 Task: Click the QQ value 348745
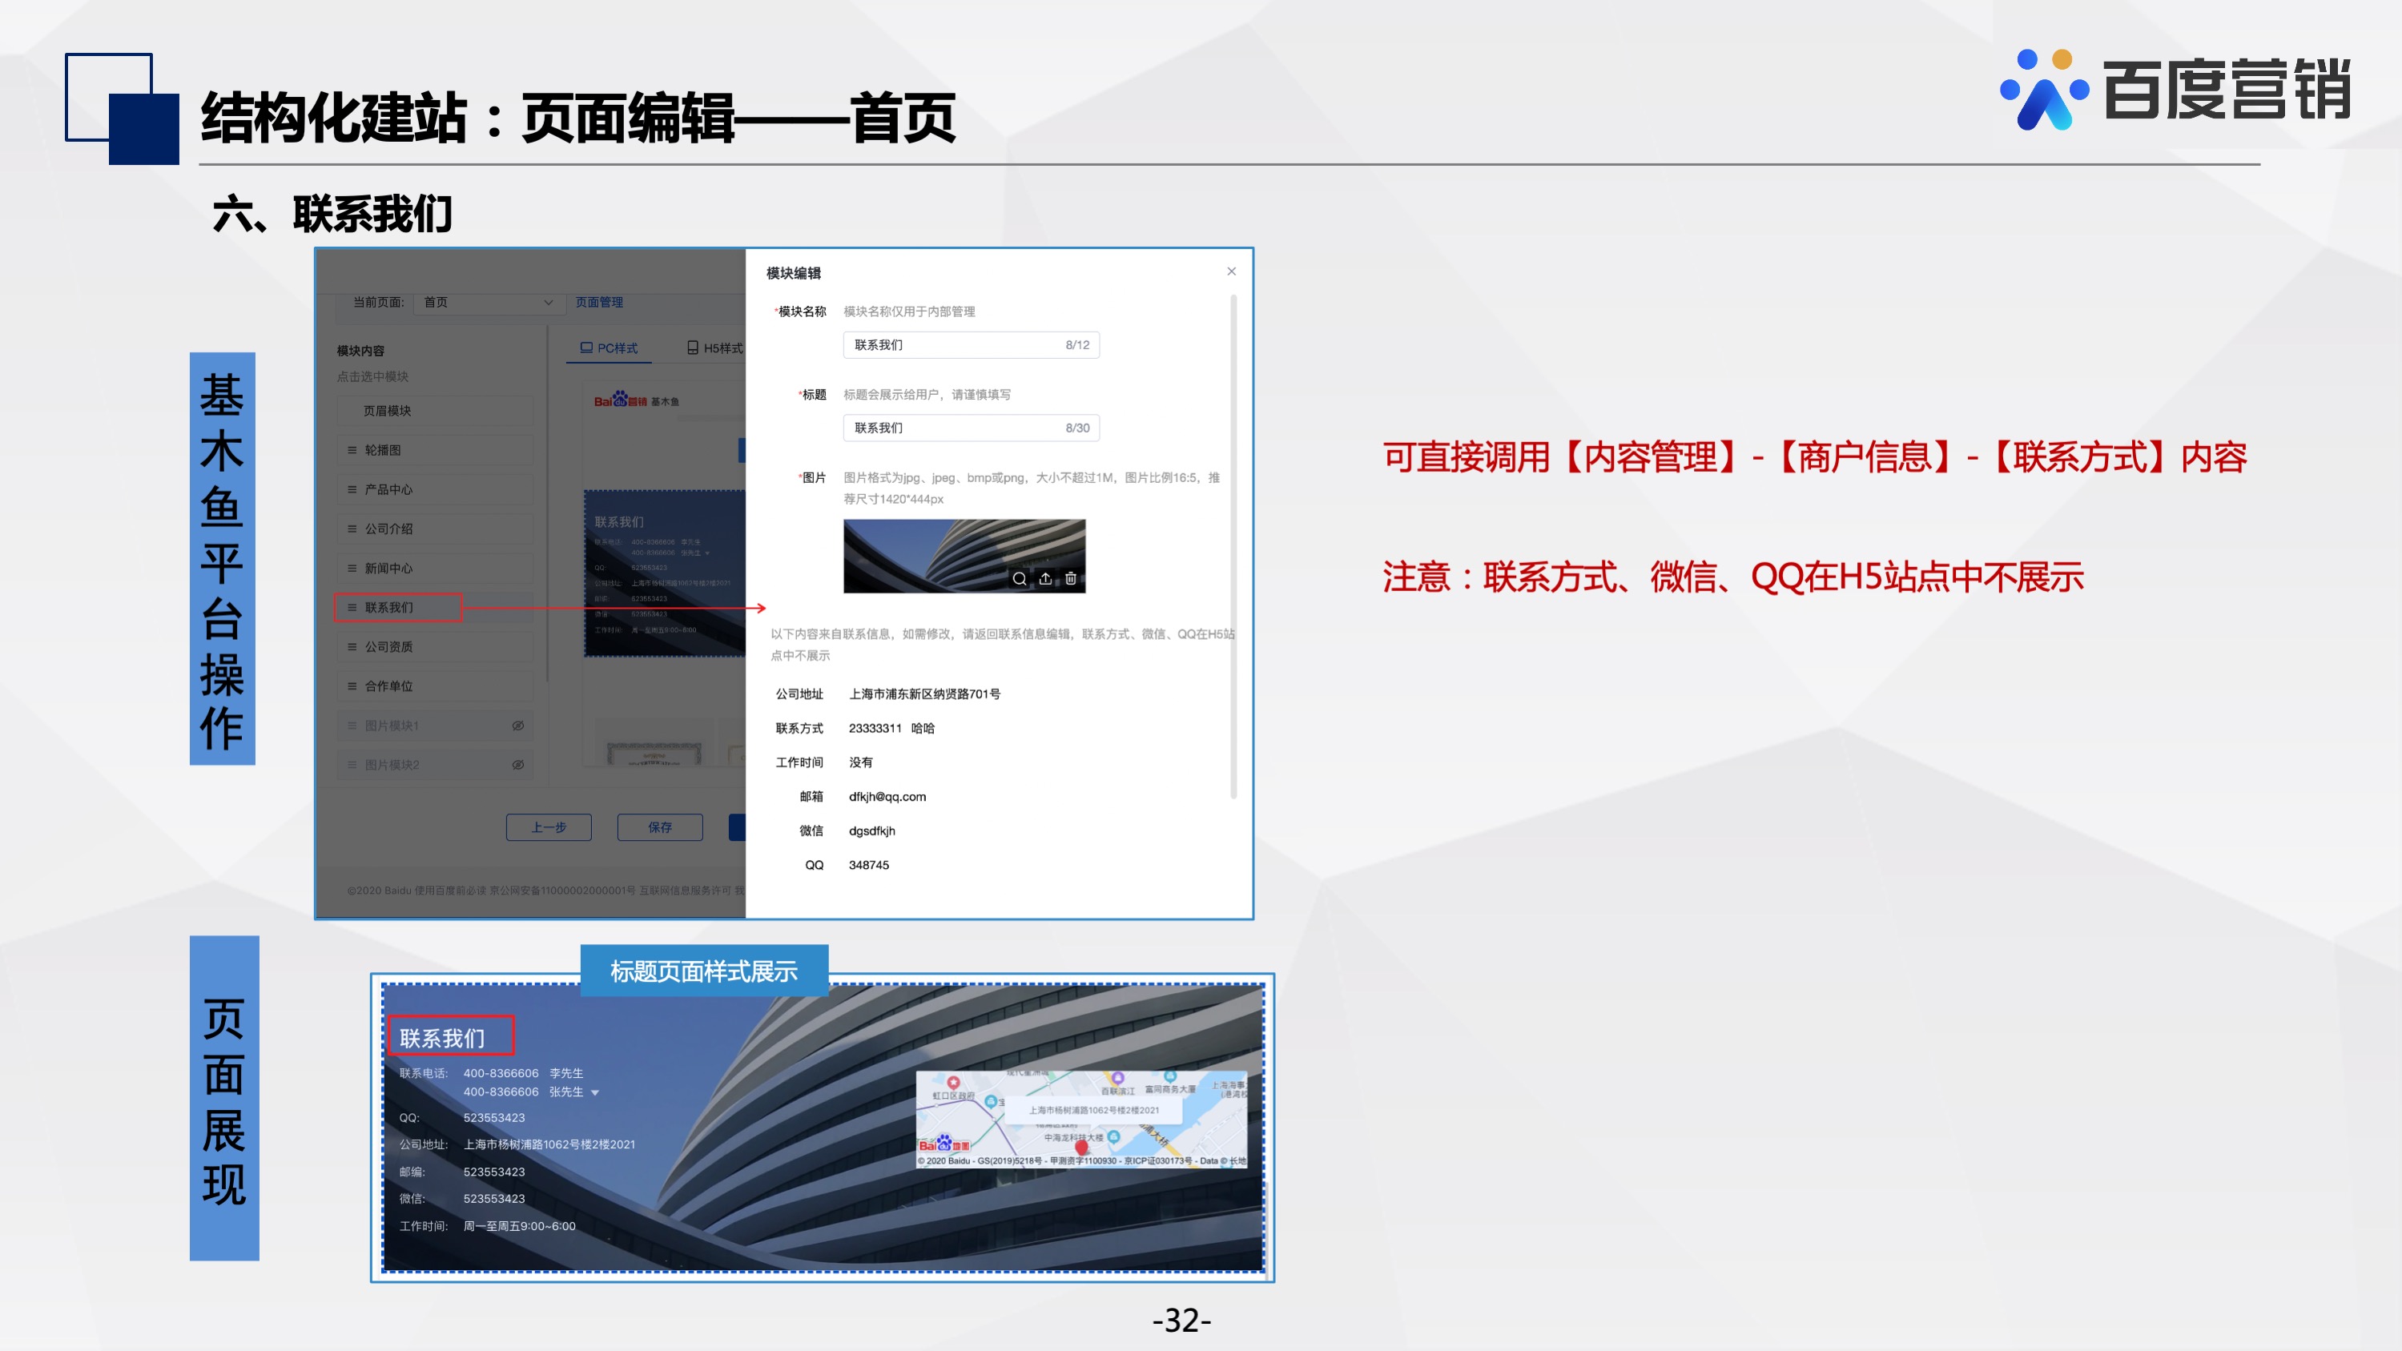868,865
